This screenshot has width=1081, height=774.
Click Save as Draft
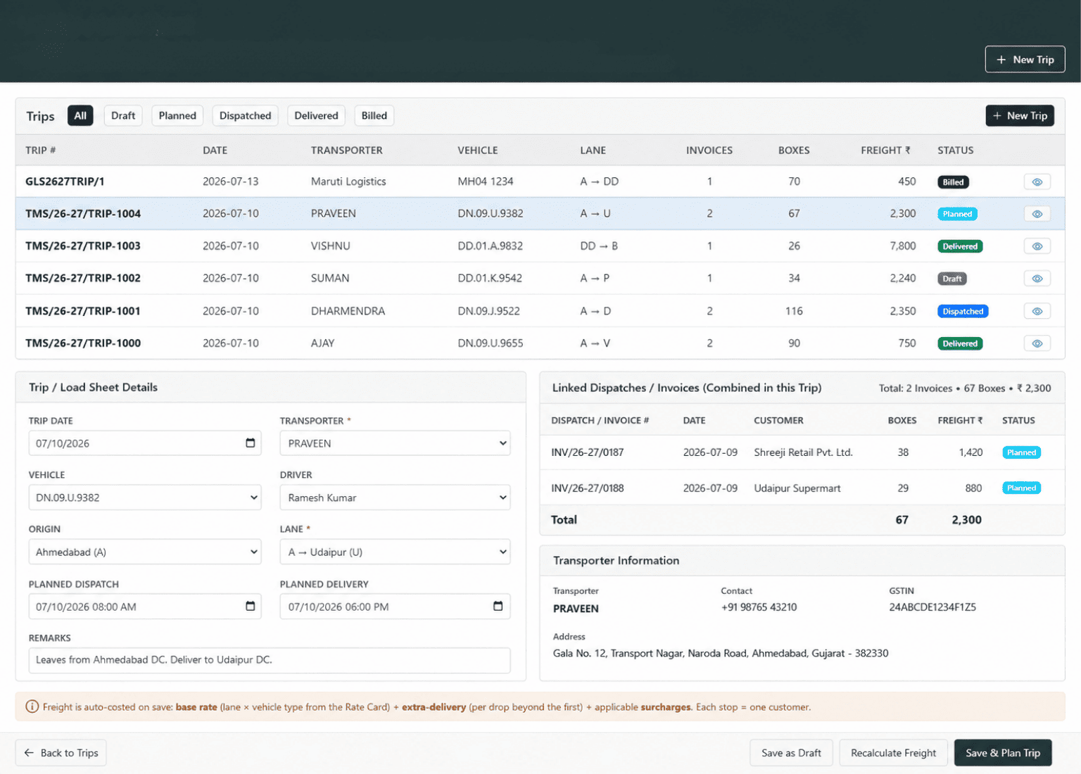coord(791,753)
